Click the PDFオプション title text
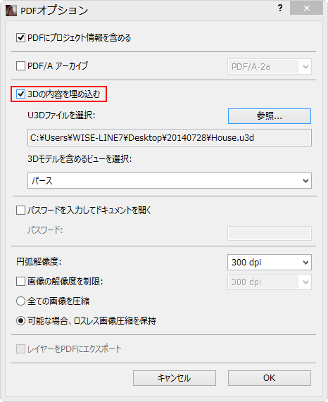 point(54,11)
